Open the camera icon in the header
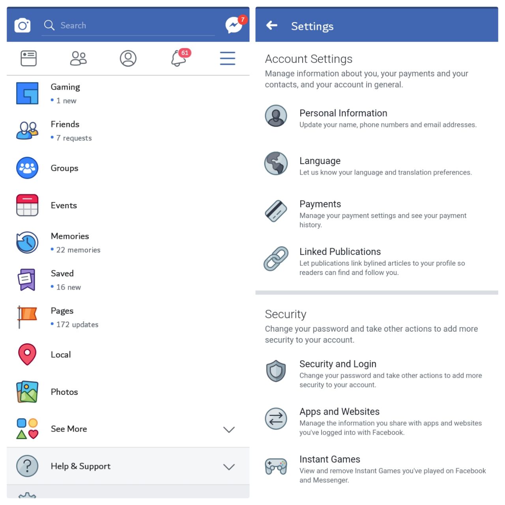The image size is (505, 505). (22, 26)
